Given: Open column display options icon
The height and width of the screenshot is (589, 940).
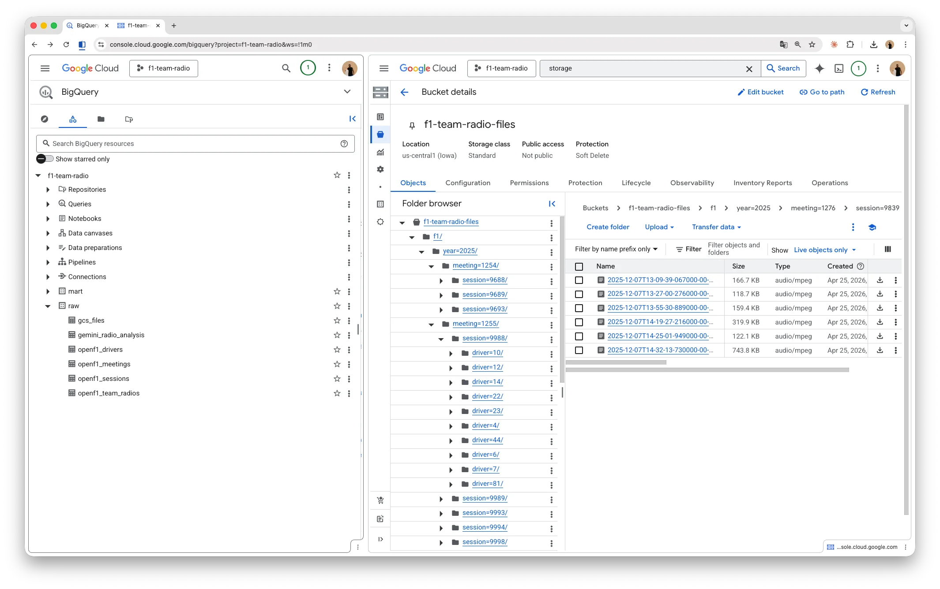Looking at the screenshot, I should tap(887, 249).
